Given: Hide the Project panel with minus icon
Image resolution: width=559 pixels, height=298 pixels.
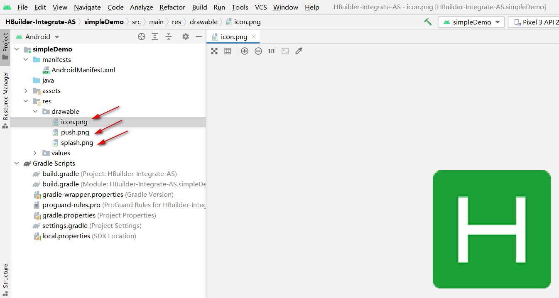Looking at the screenshot, I should pos(199,37).
